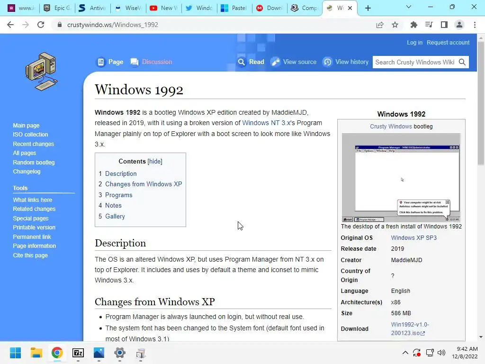Bookmark this page with the star icon

[x=395, y=25]
